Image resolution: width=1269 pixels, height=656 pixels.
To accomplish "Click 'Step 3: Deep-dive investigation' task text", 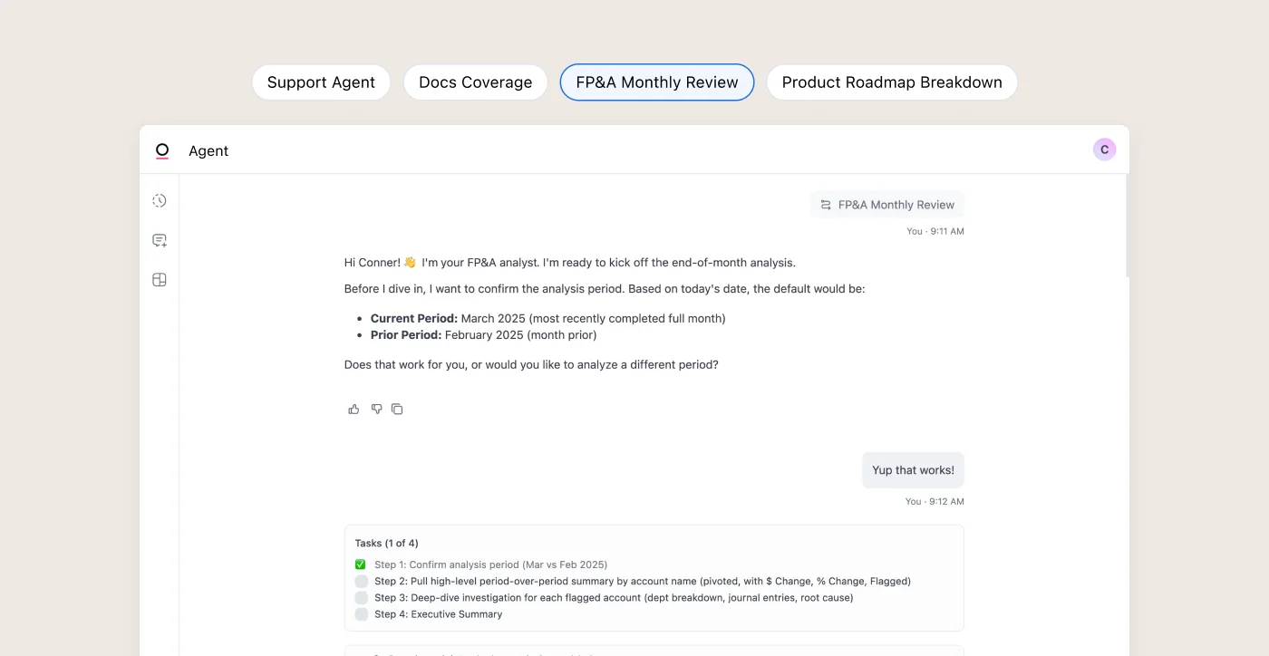I will tap(614, 597).
